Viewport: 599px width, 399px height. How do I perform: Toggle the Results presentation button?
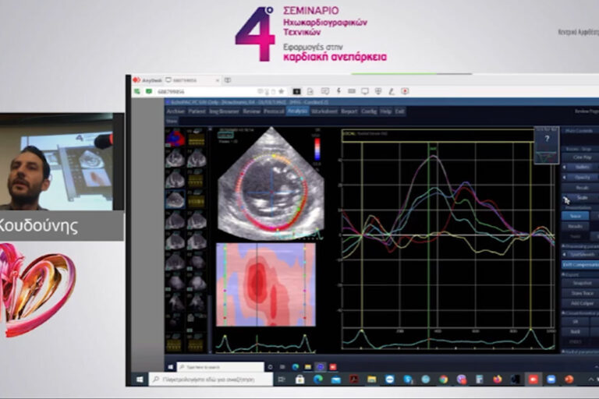pyautogui.click(x=576, y=226)
